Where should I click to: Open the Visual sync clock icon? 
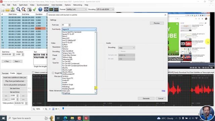coord(29,9)
